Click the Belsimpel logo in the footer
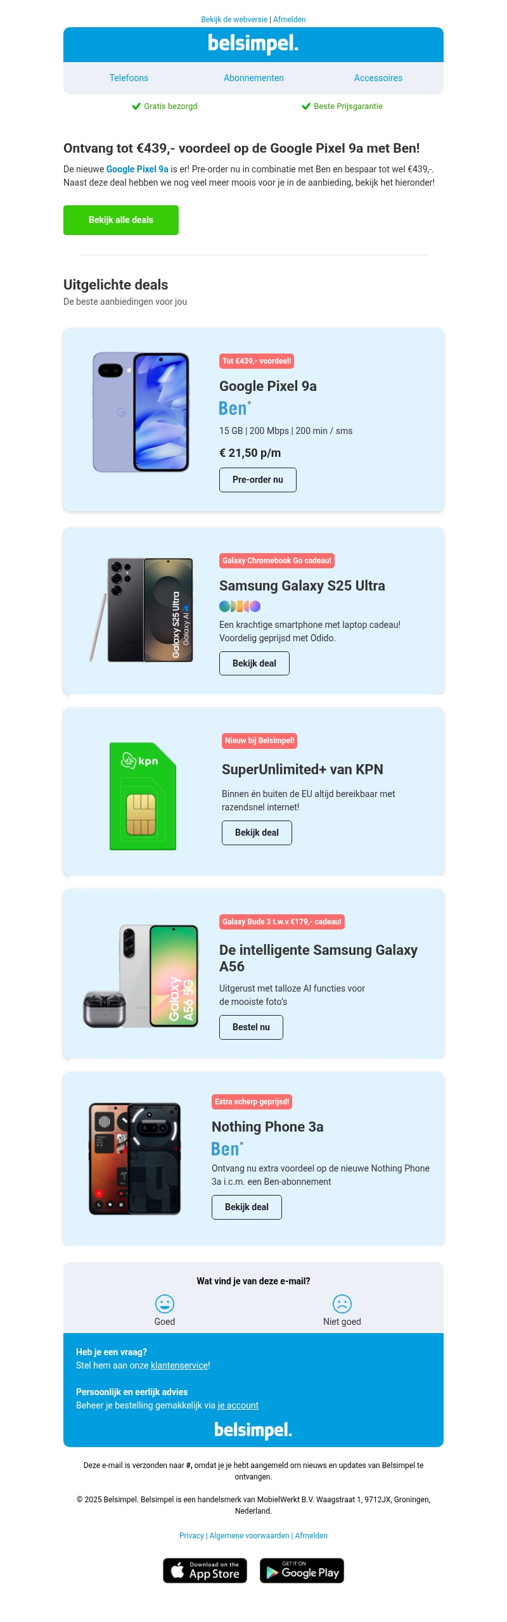 pyautogui.click(x=253, y=1430)
